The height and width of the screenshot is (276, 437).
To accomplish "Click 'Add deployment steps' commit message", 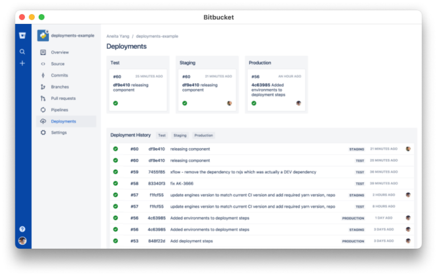I will coord(191,241).
